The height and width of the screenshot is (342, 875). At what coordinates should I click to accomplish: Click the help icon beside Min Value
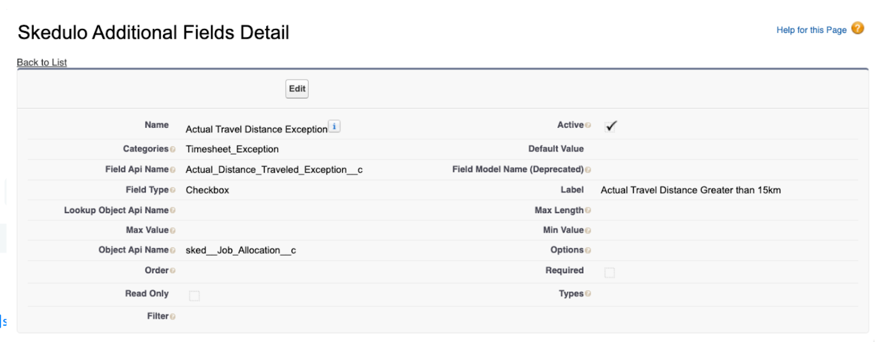click(588, 231)
